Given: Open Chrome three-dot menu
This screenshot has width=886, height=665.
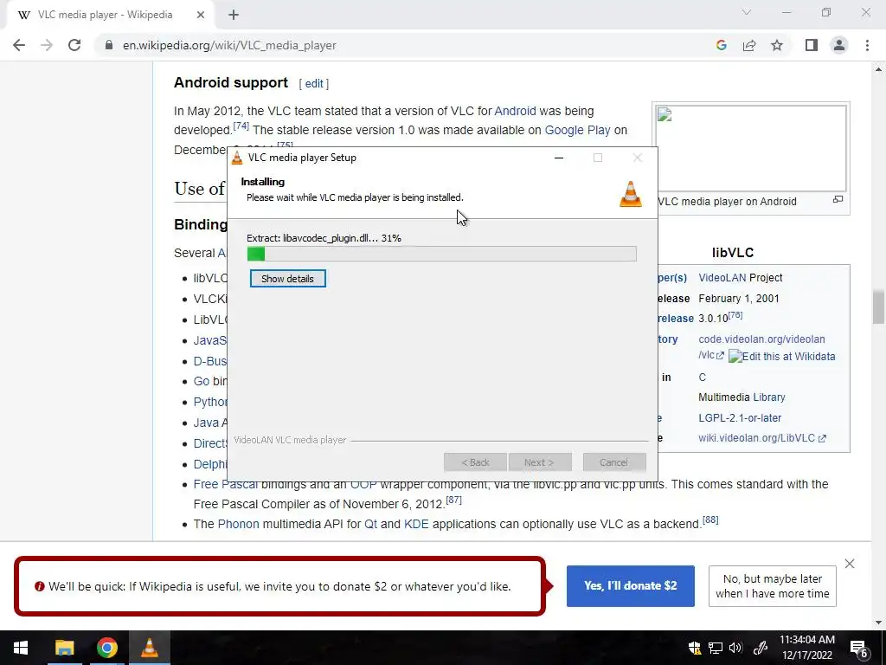Looking at the screenshot, I should 867,45.
